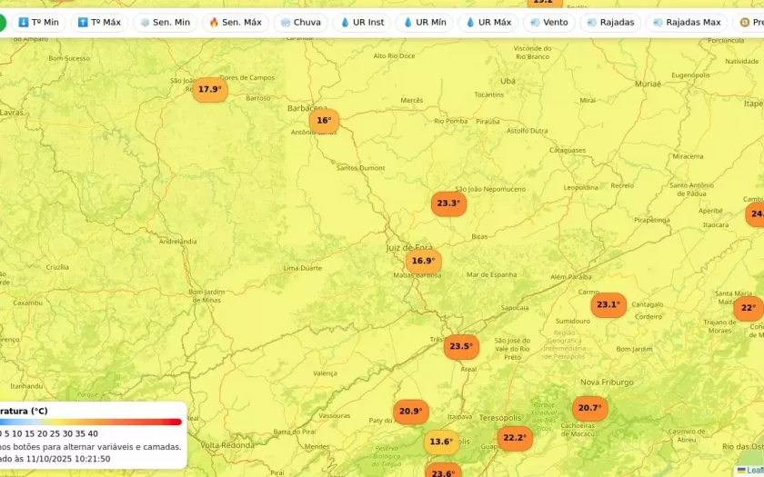Screen dimensions: 764x477
Task: Choose the UR Máx layer
Action: (x=488, y=23)
